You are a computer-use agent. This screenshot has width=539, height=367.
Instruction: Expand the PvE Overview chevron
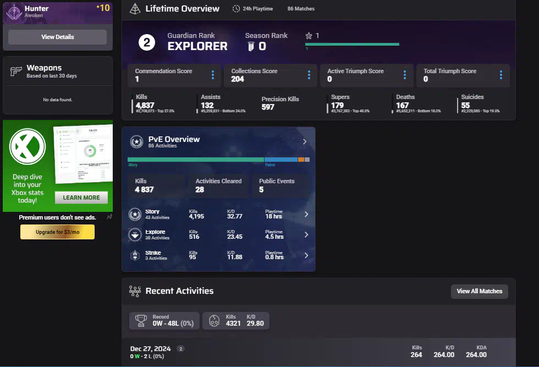click(x=305, y=142)
